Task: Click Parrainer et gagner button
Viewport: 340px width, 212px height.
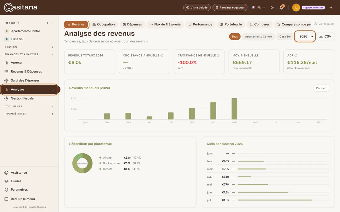Action: (230, 8)
